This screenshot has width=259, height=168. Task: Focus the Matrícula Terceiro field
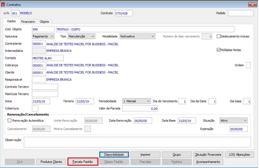pyautogui.click(x=45, y=94)
